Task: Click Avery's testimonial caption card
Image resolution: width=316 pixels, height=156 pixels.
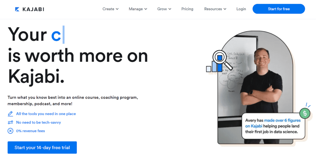Action: tap(273, 126)
